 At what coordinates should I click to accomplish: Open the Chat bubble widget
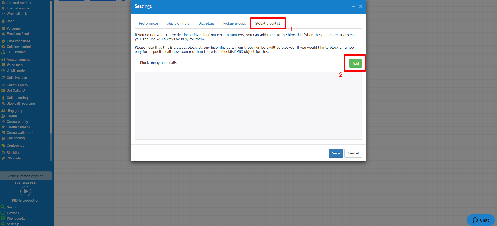coord(480,220)
